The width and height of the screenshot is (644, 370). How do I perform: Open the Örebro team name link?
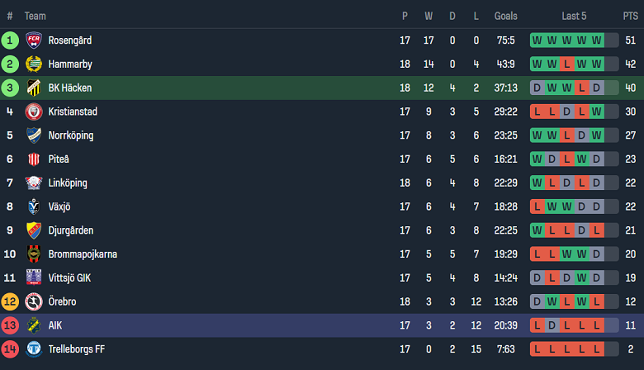tap(62, 301)
